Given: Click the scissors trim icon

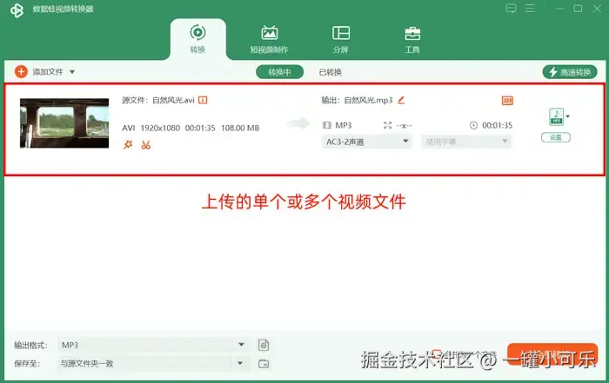Looking at the screenshot, I should click(x=145, y=145).
